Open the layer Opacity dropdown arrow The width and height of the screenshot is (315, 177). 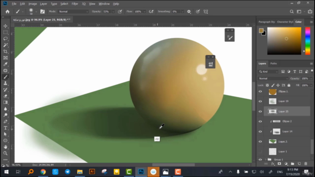[x=311, y=79]
